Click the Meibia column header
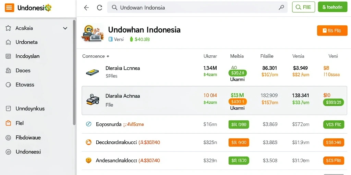The width and height of the screenshot is (351, 175). click(x=237, y=56)
